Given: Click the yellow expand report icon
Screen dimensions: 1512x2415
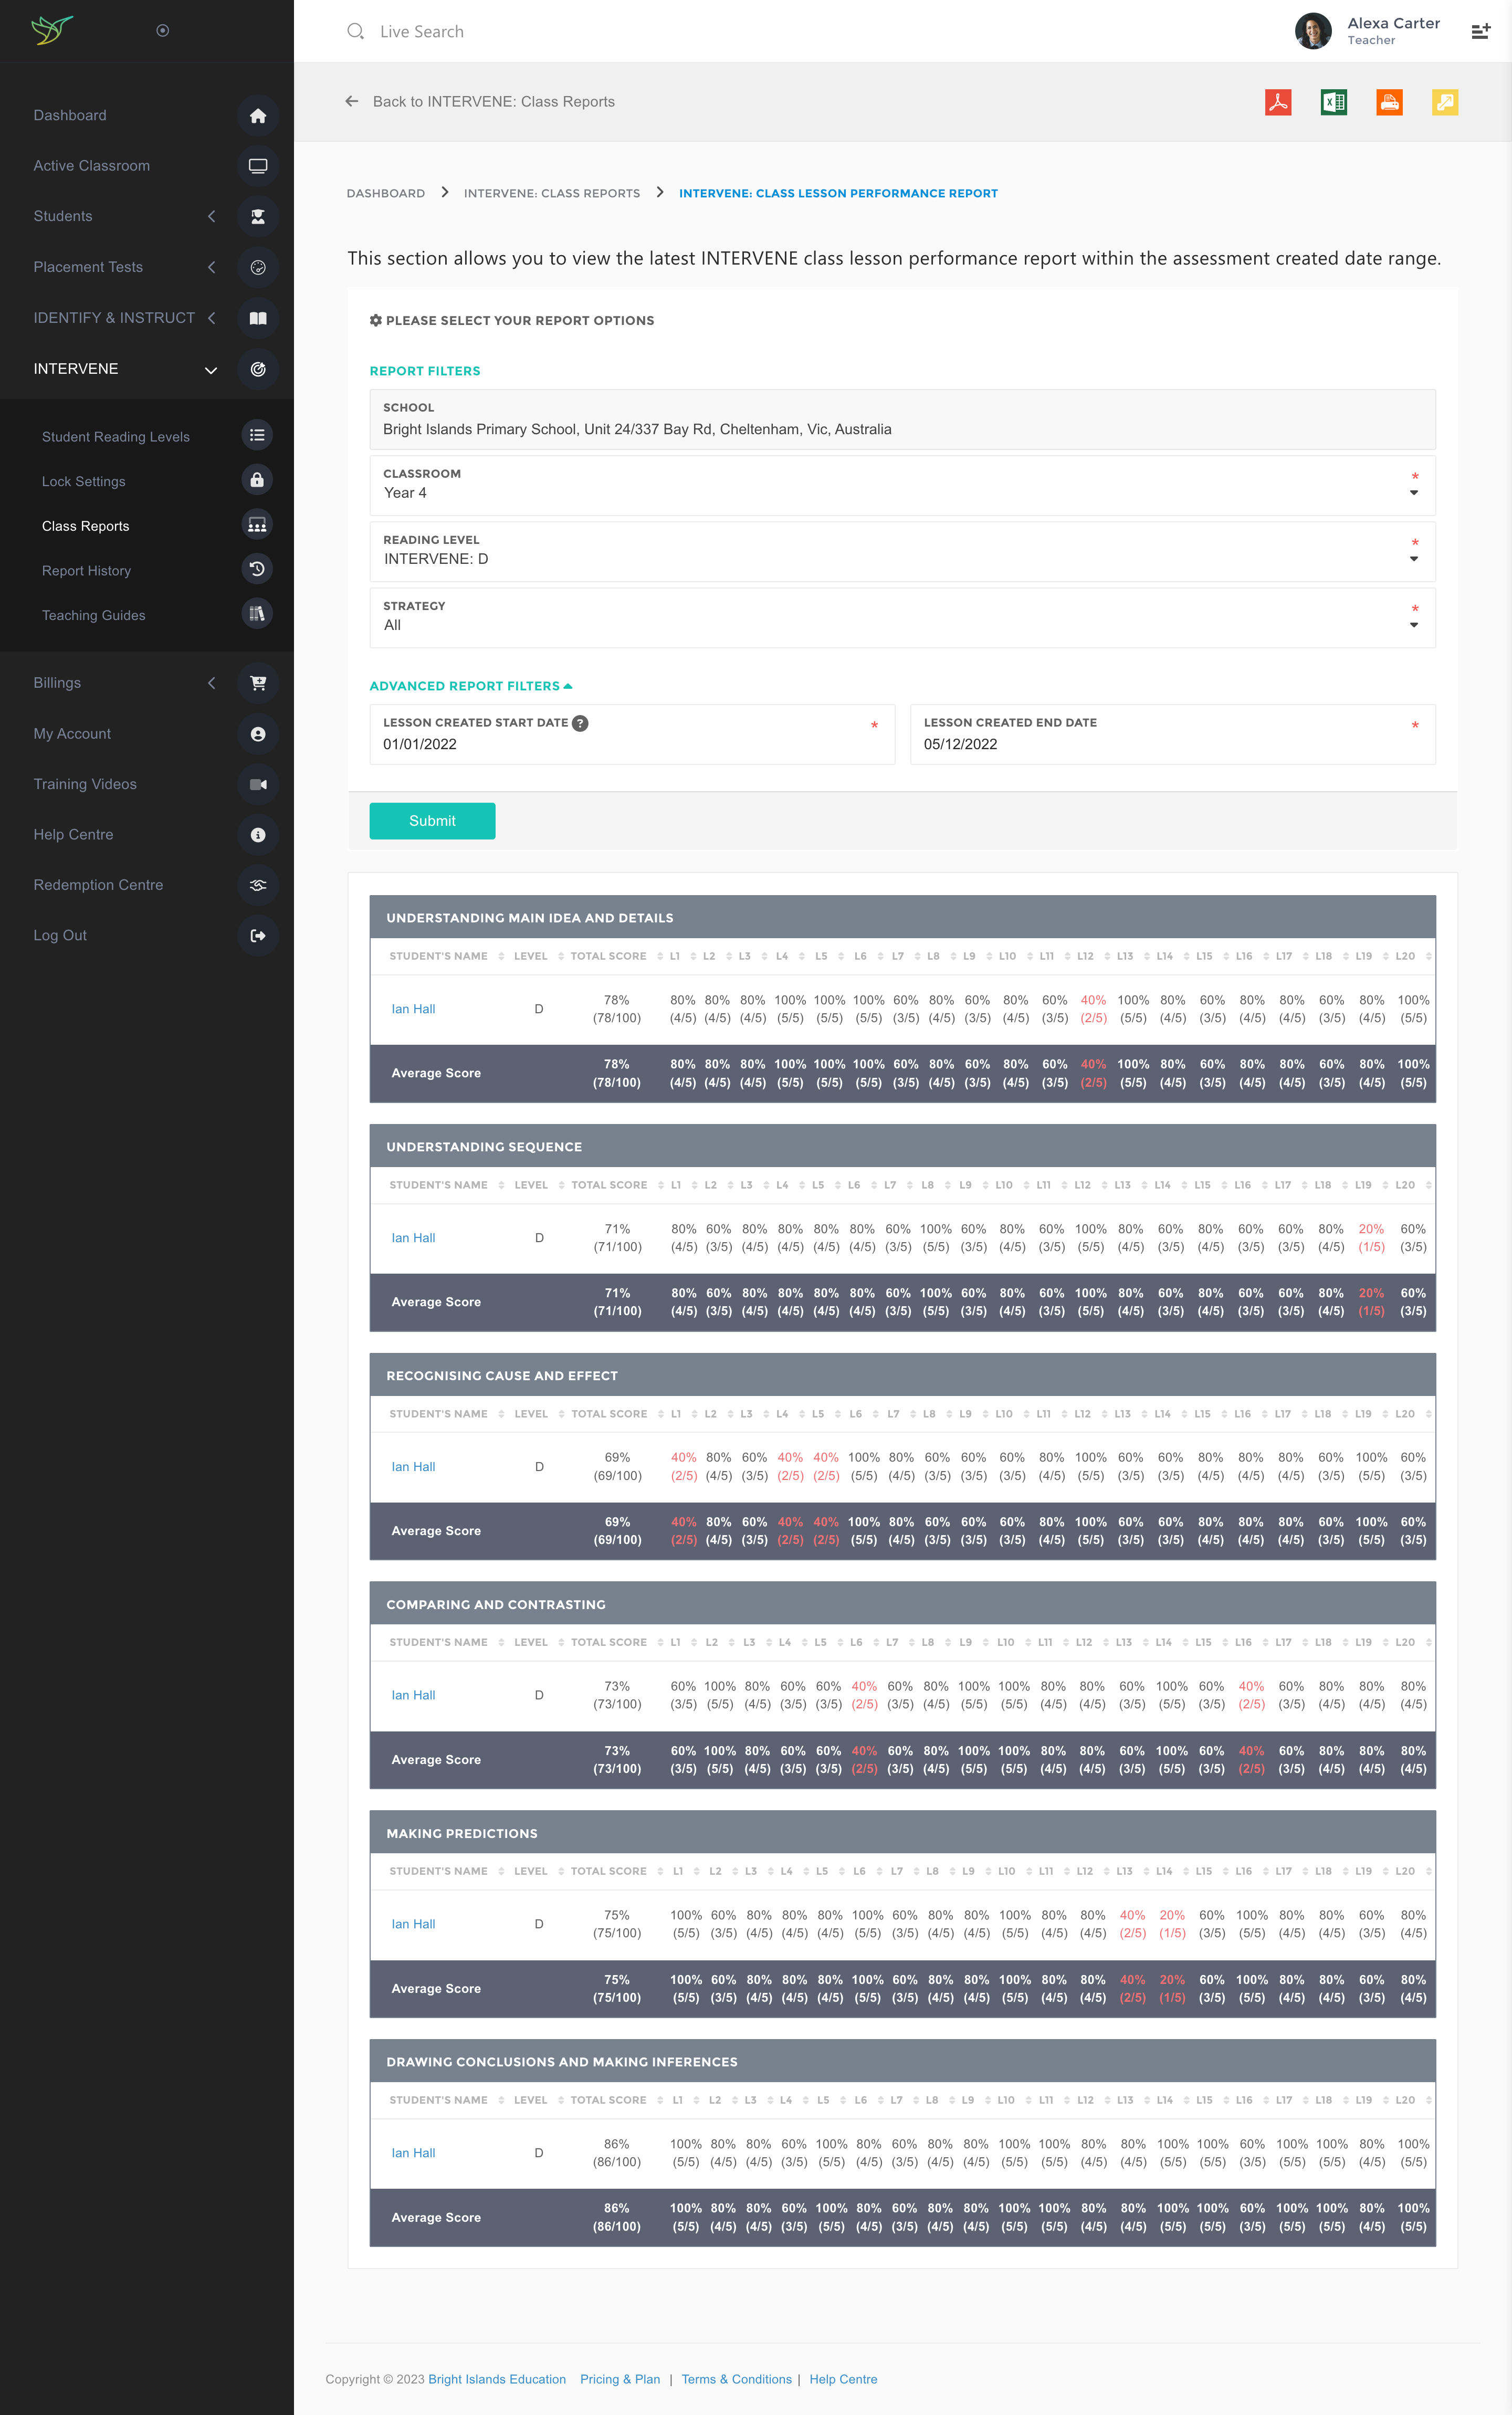Looking at the screenshot, I should (1444, 102).
